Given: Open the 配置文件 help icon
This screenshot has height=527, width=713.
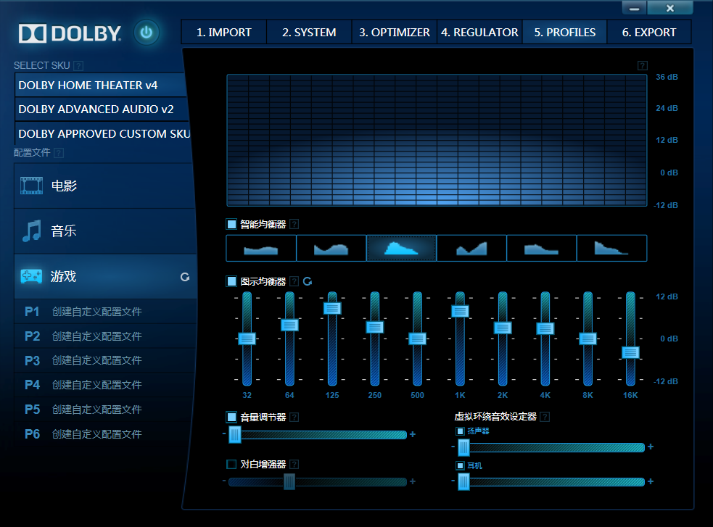Looking at the screenshot, I should point(59,153).
